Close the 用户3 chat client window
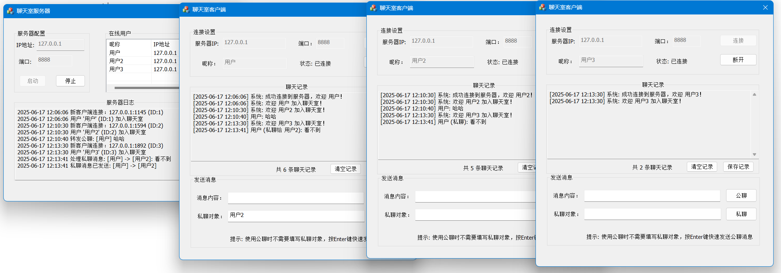This screenshot has width=781, height=273. [765, 7]
